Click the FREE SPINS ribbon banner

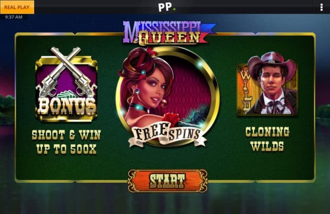(x=168, y=135)
